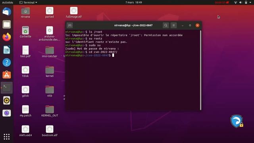
Task: Open the Thunderbird mail dock icon
Action: point(7,12)
